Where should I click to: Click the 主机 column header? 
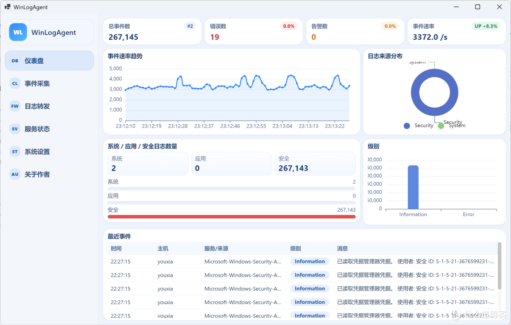click(x=163, y=248)
